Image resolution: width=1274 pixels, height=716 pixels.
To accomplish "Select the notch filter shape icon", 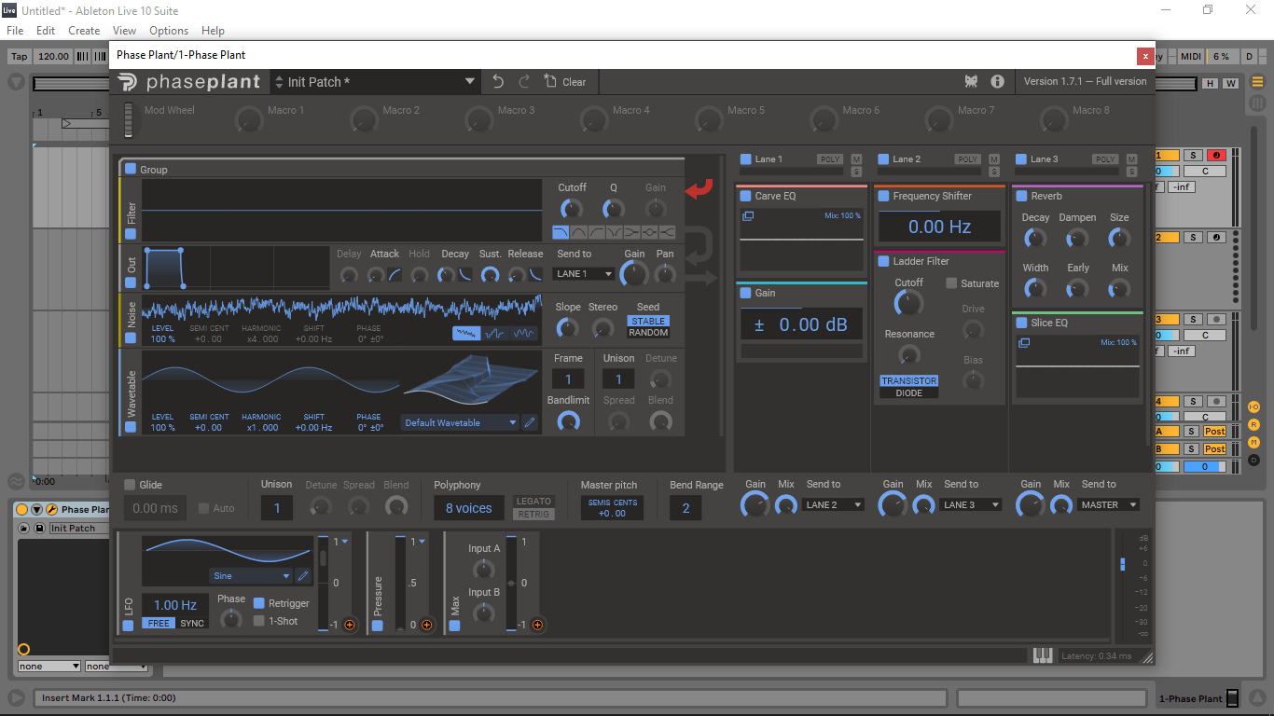I will click(x=614, y=232).
